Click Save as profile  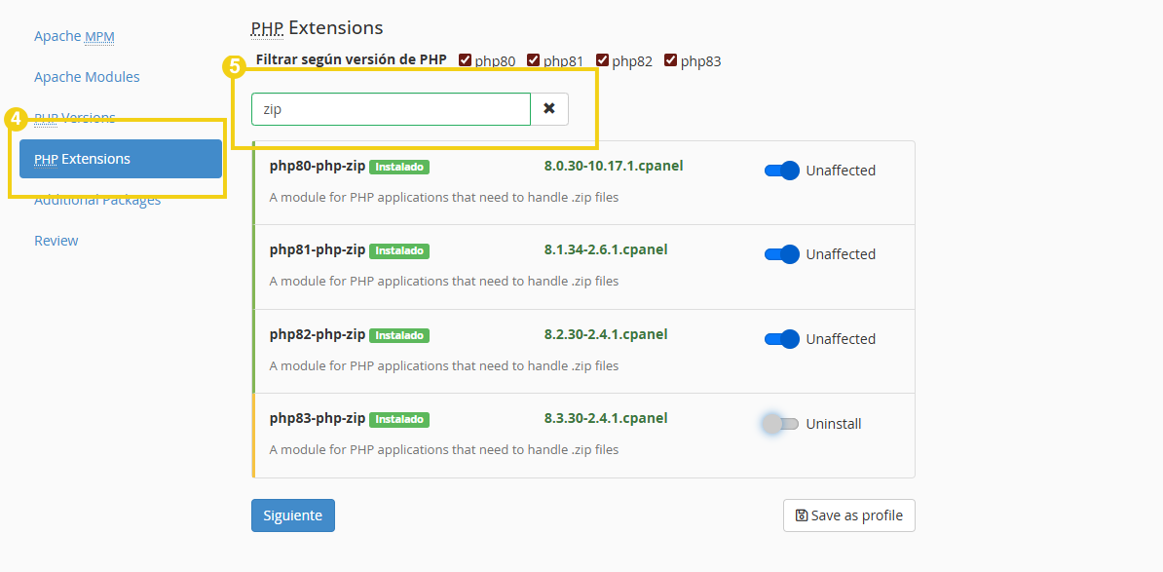tap(848, 515)
